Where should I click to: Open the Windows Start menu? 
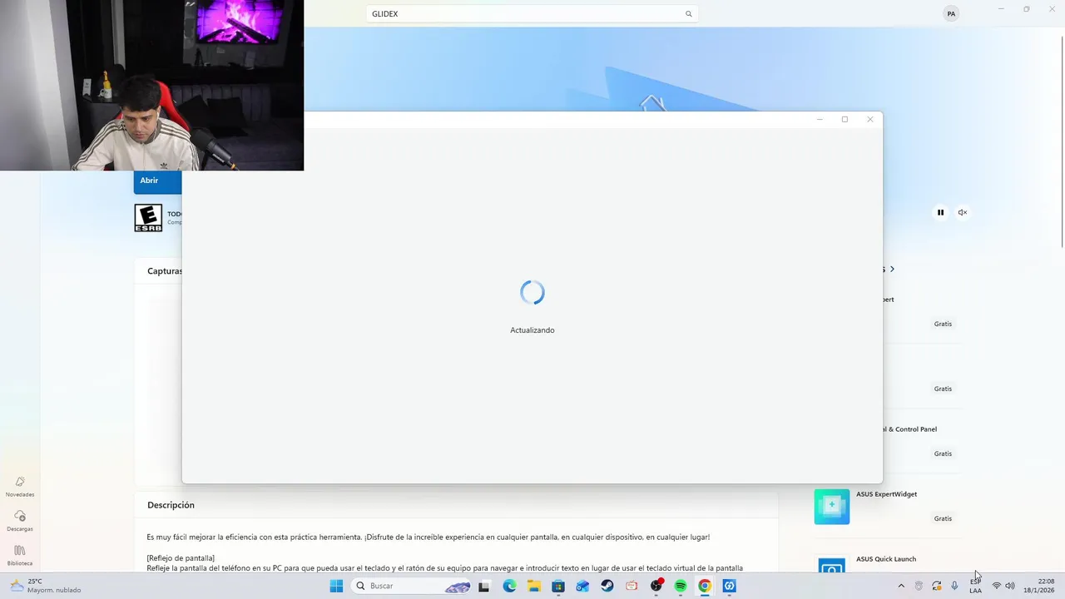[336, 586]
